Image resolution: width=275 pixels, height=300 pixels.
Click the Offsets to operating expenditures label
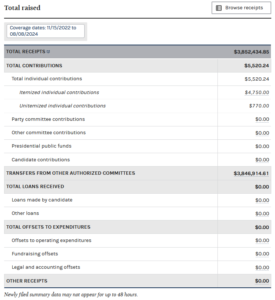(x=51, y=241)
